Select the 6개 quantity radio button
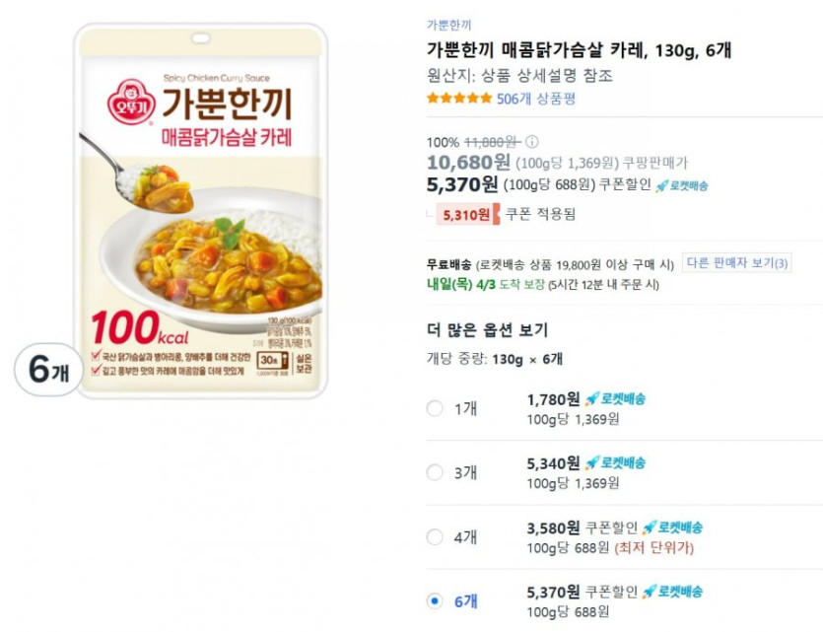823x632 pixels. (x=435, y=600)
